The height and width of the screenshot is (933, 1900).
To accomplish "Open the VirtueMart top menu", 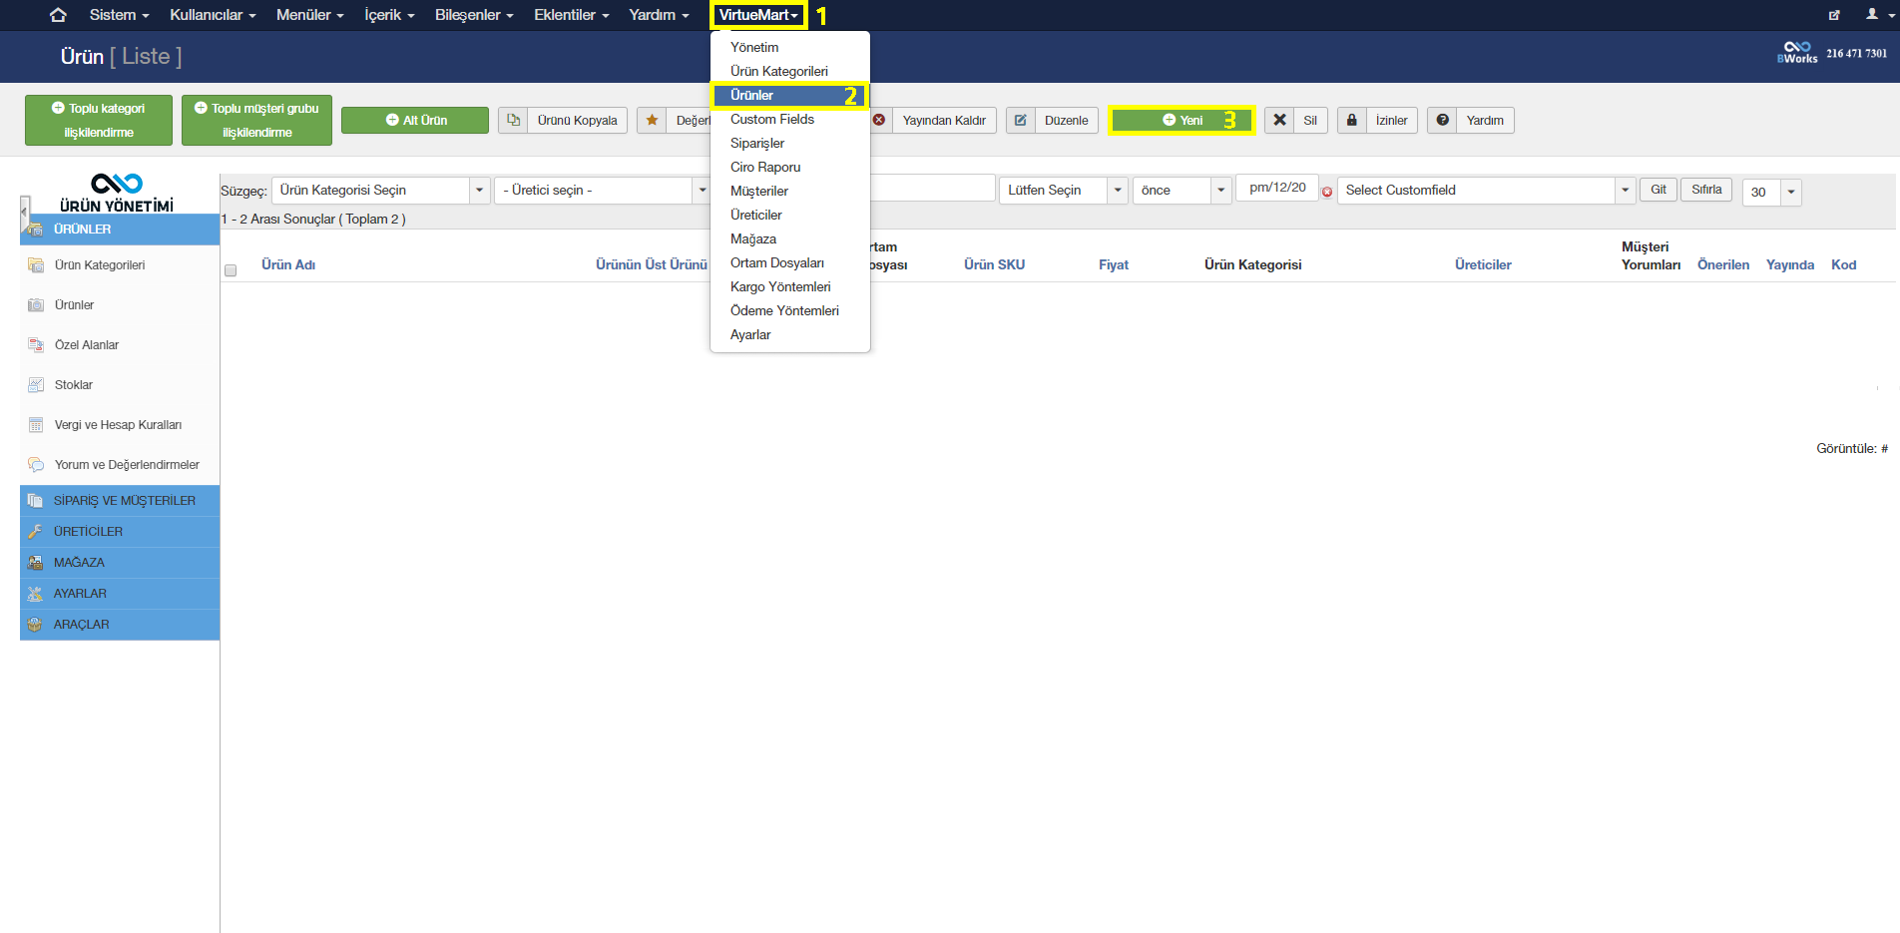I will pyautogui.click(x=758, y=15).
